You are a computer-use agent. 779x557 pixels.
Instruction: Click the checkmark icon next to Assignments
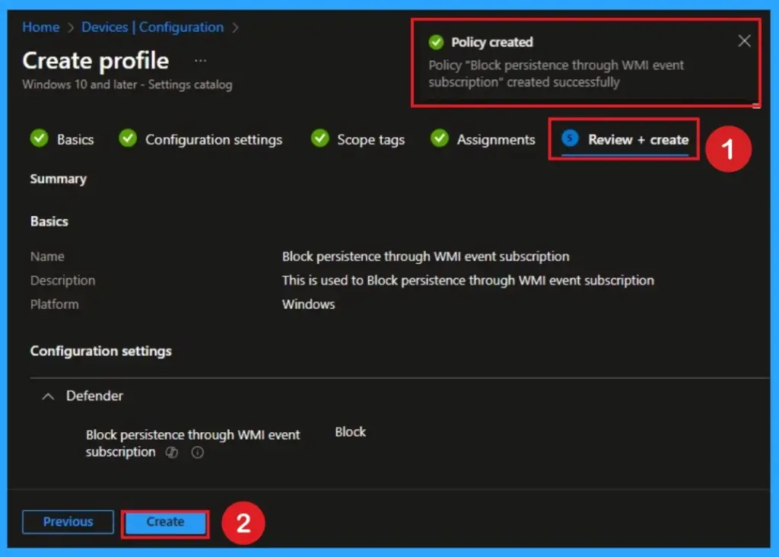tap(439, 139)
